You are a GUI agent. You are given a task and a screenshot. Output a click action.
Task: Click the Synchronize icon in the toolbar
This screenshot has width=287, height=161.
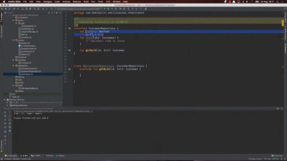9,9
